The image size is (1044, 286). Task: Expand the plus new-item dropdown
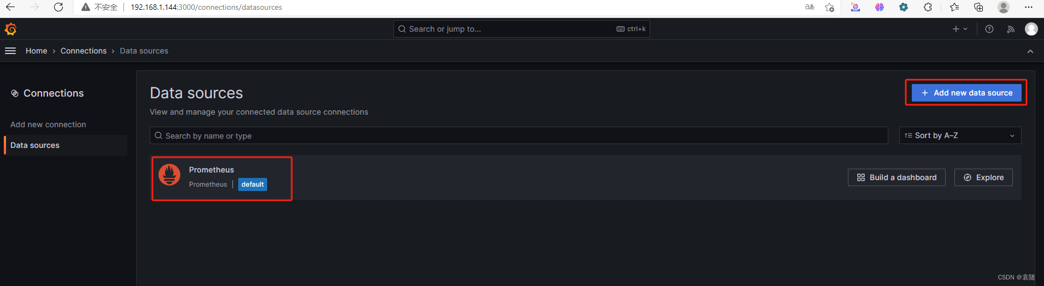pos(960,29)
